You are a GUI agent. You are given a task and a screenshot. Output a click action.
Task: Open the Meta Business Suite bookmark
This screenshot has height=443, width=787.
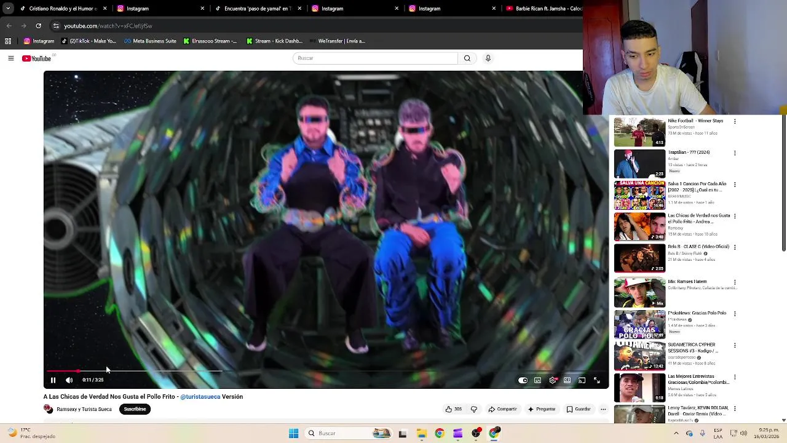point(150,41)
